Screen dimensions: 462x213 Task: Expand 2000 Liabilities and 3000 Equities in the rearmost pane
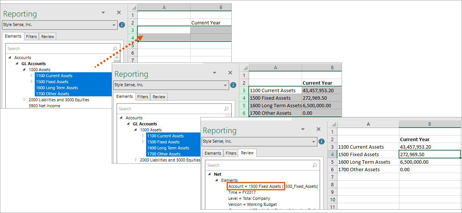pyautogui.click(x=25, y=100)
